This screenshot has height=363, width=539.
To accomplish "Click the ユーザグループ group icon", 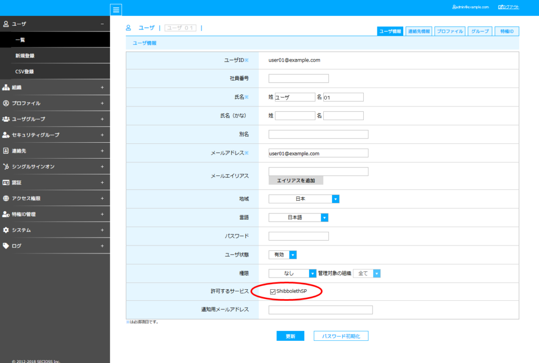I will (x=6, y=119).
